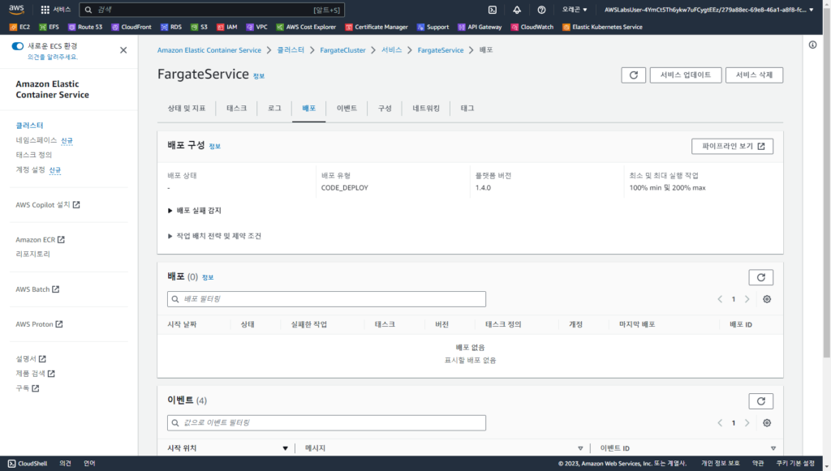The height and width of the screenshot is (471, 831).
Task: Open VPC bookmark shortcut
Action: pyautogui.click(x=257, y=27)
